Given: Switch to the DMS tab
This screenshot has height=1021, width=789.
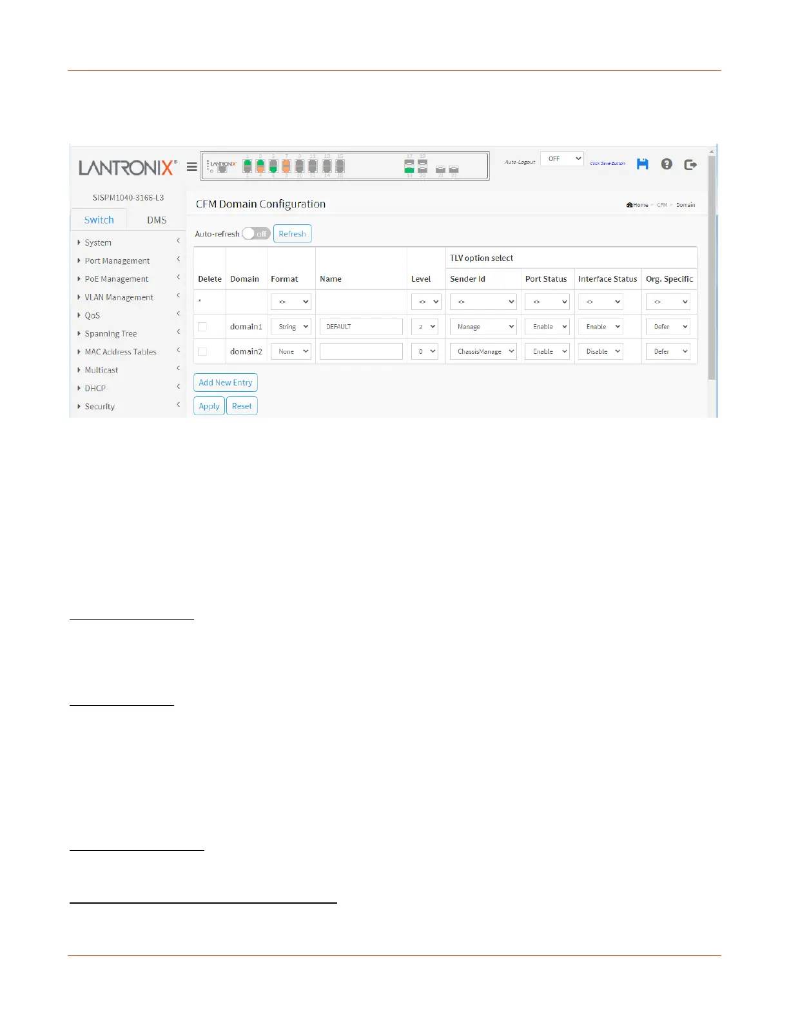Looking at the screenshot, I should coord(157,220).
